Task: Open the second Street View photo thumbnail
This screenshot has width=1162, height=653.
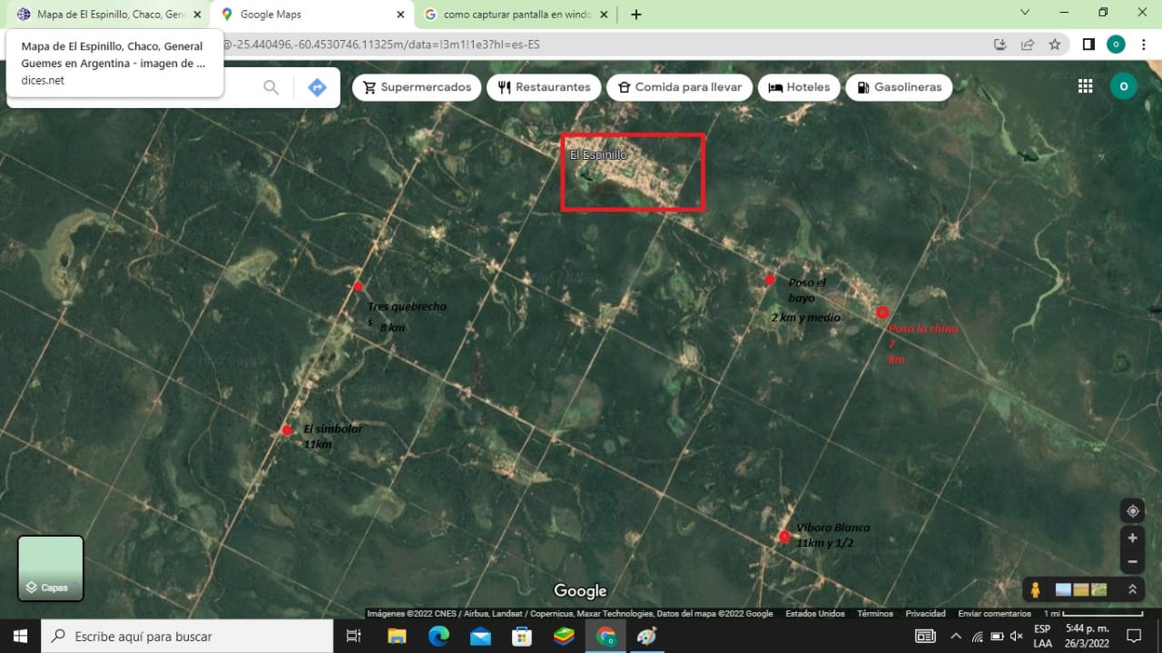Action: 1081,589
